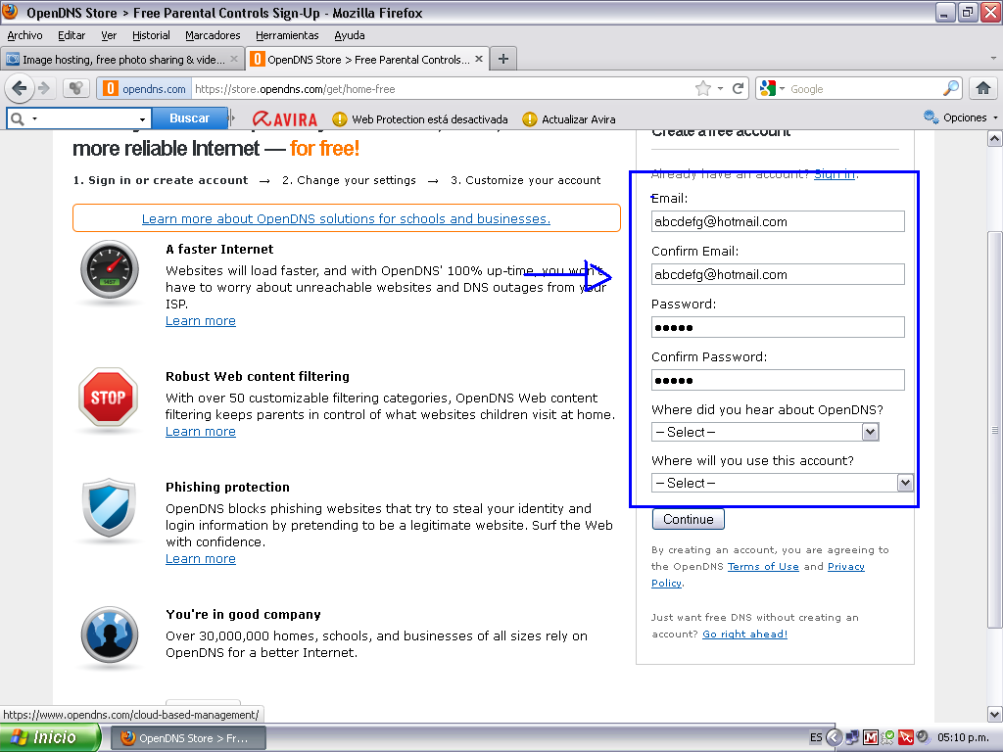Screen dimensions: 1003x752
Task: Open the Firefox Home page button
Action: tap(983, 88)
